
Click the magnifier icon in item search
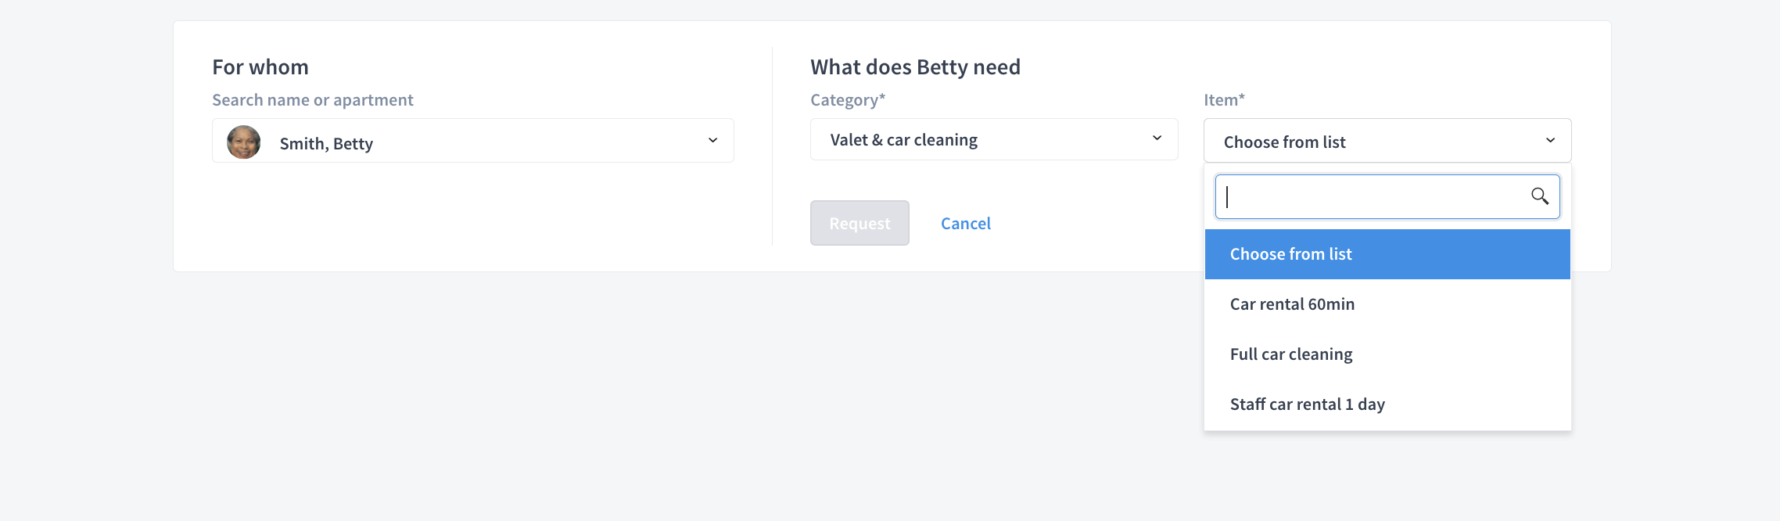(x=1539, y=196)
